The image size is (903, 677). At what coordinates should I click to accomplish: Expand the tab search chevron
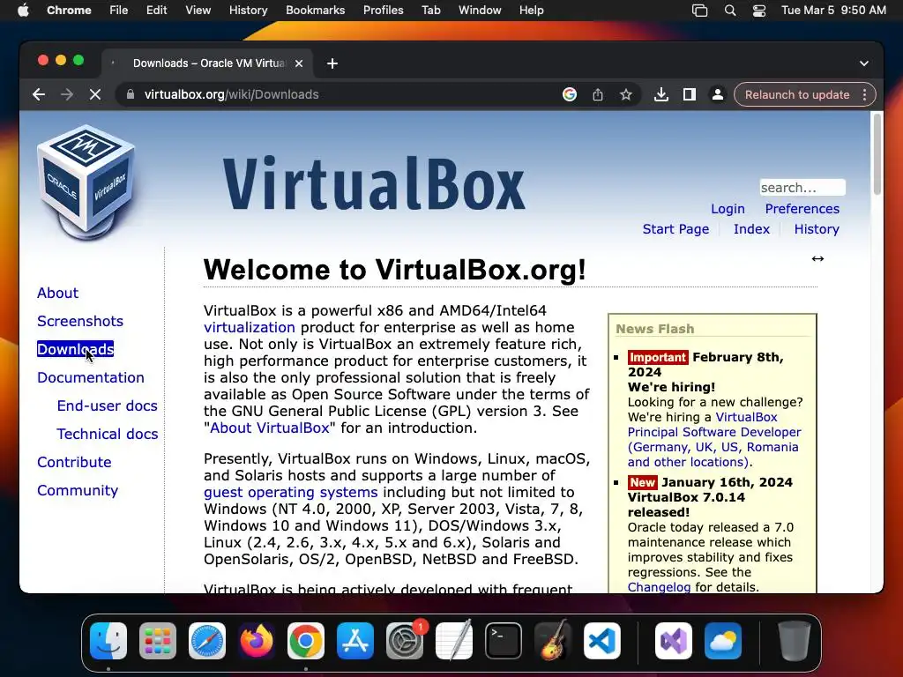point(864,63)
